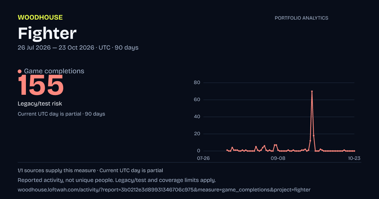
Task: Click the date range 26 Jul 2026 — 23 Oct 2026
Action: tap(56, 48)
